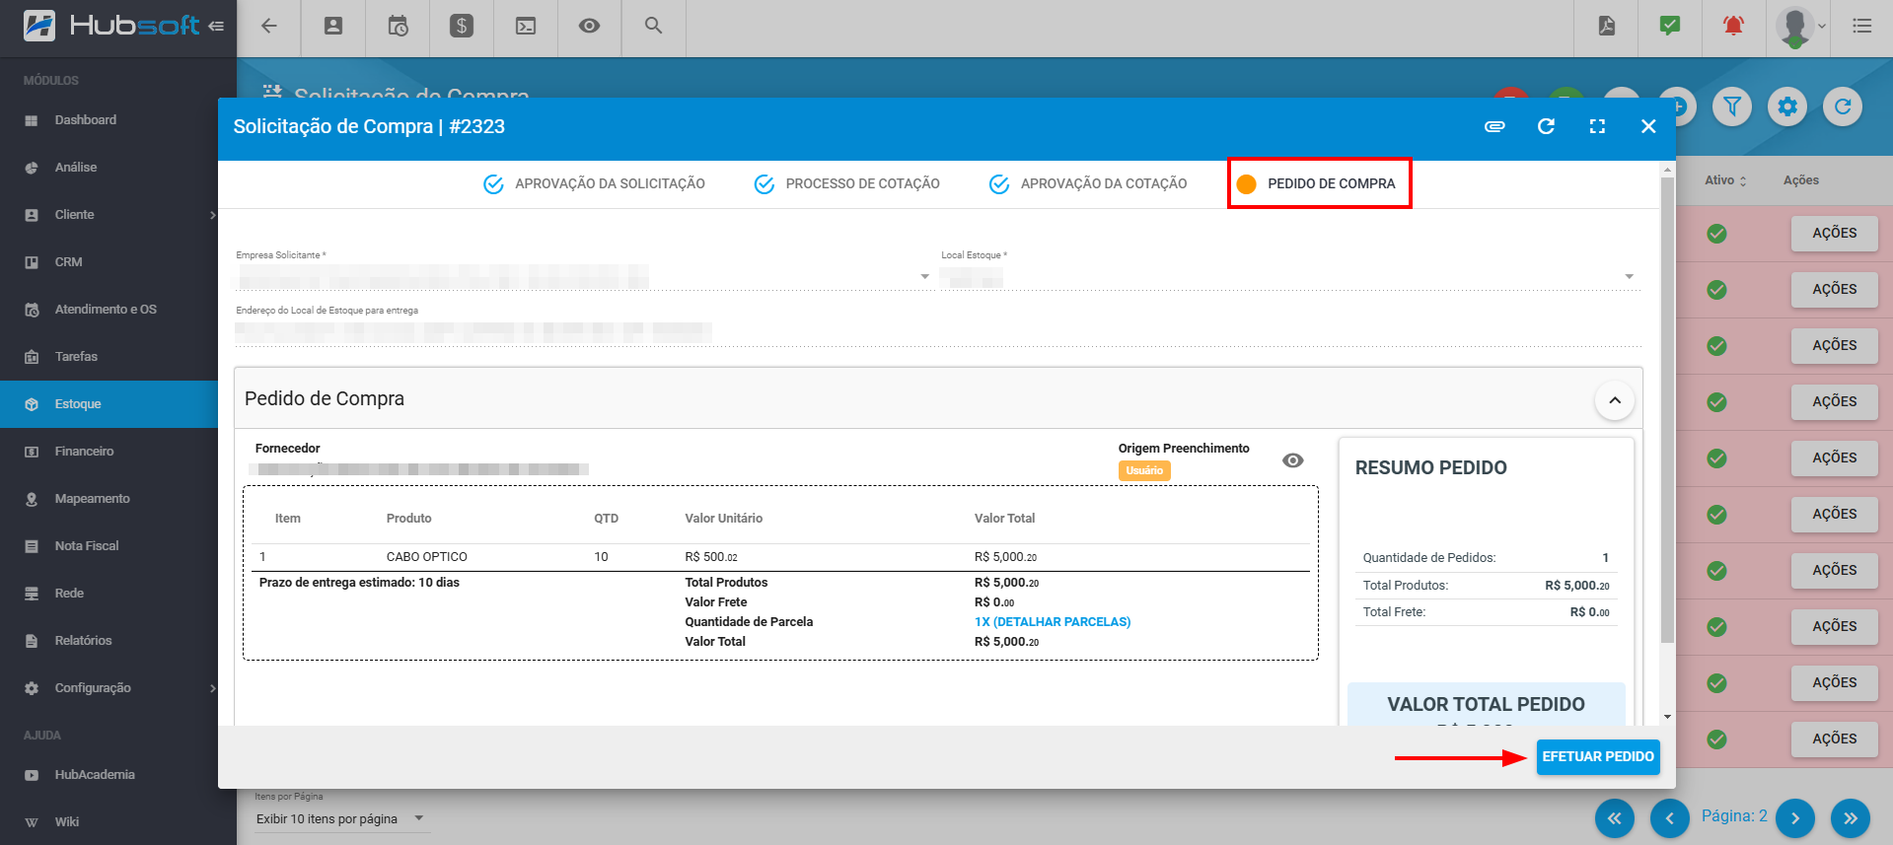The height and width of the screenshot is (845, 1893).
Task: Click the attachment paperclip icon in dialog header
Action: (1494, 126)
